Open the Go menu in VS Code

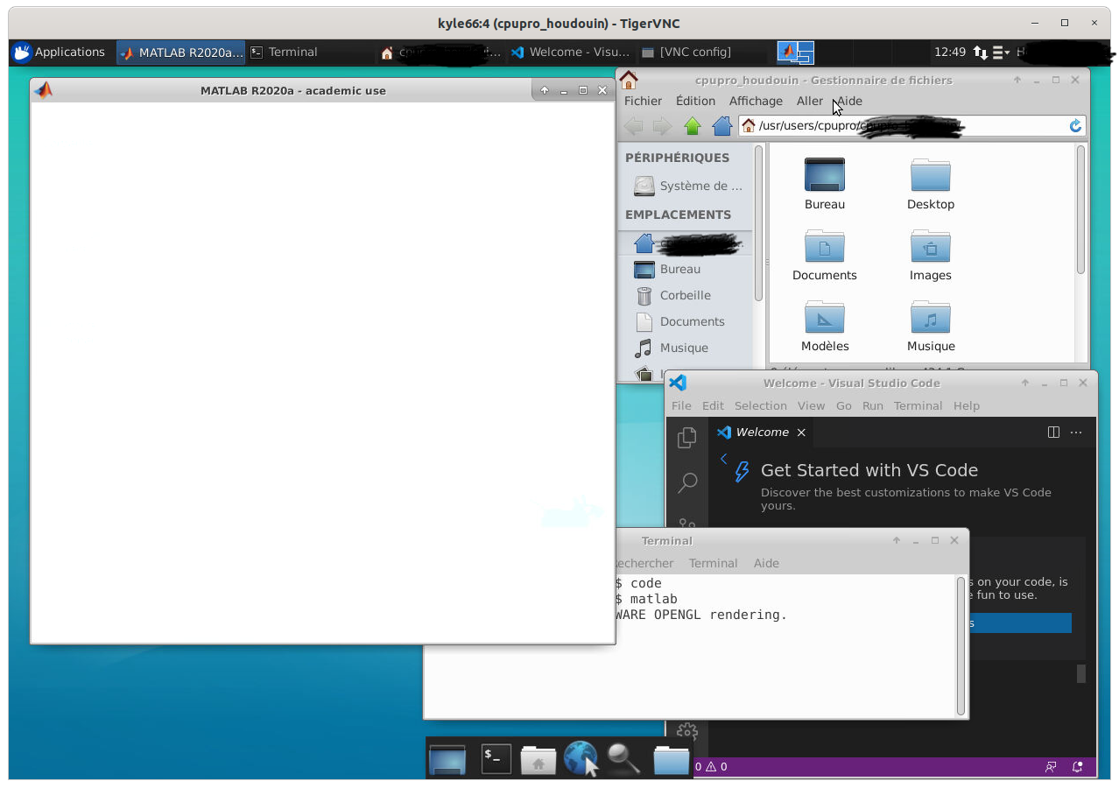843,405
